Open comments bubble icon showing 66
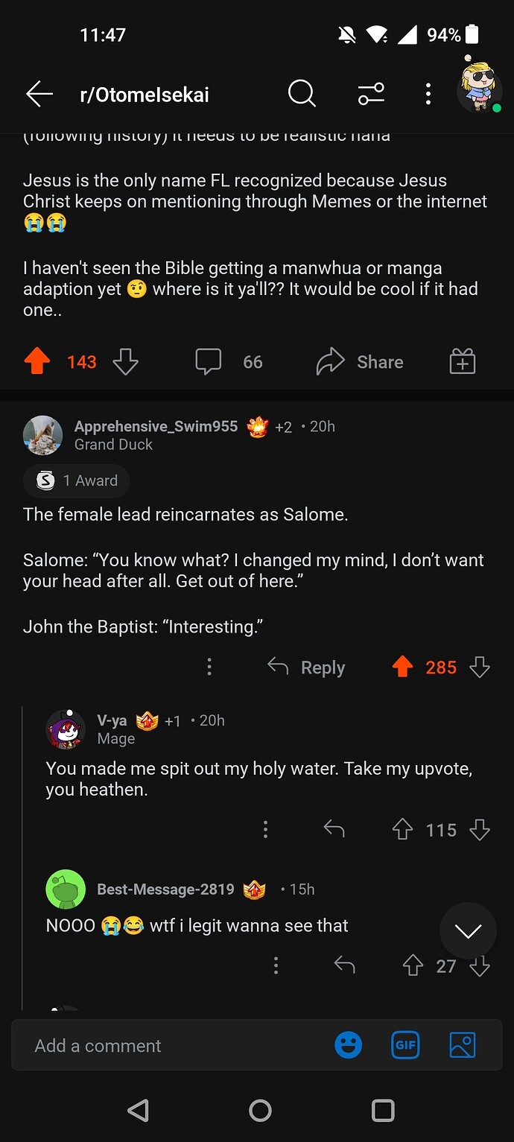 (208, 362)
